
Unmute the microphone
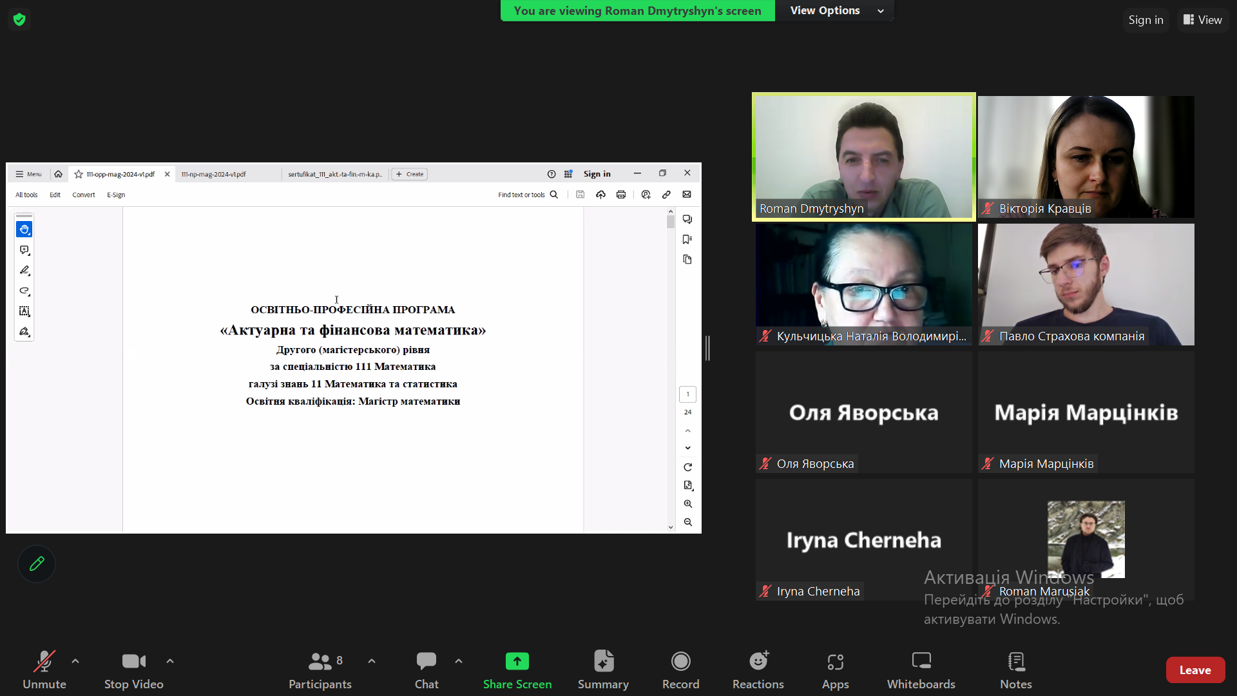click(x=44, y=670)
